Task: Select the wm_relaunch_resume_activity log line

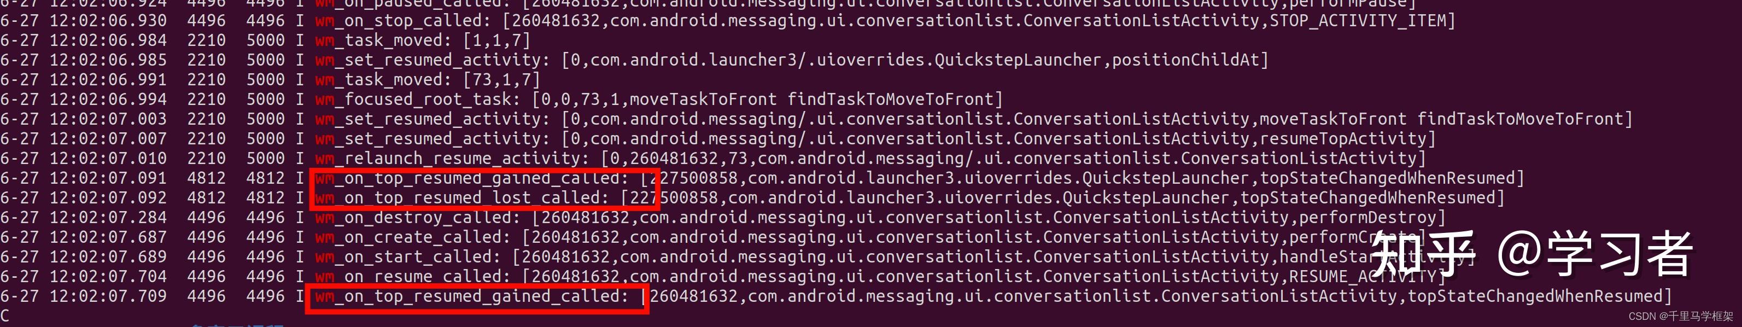Action: 713,158
